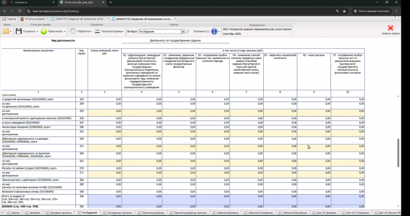Open the Целевые sheet tab
Image resolution: width=410 pixels, height=216 pixels.
click(x=33, y=213)
